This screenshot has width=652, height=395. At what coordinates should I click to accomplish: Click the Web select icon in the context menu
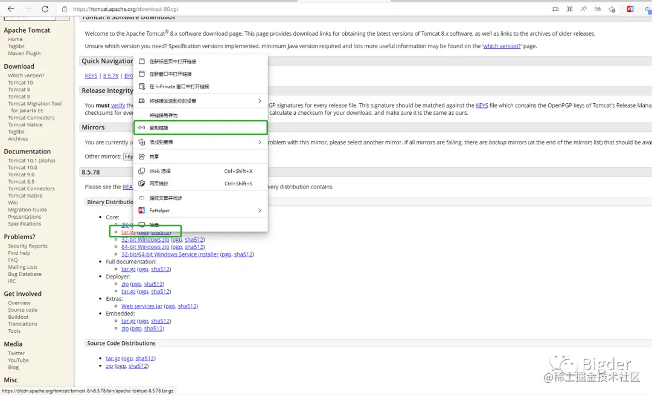tap(142, 171)
